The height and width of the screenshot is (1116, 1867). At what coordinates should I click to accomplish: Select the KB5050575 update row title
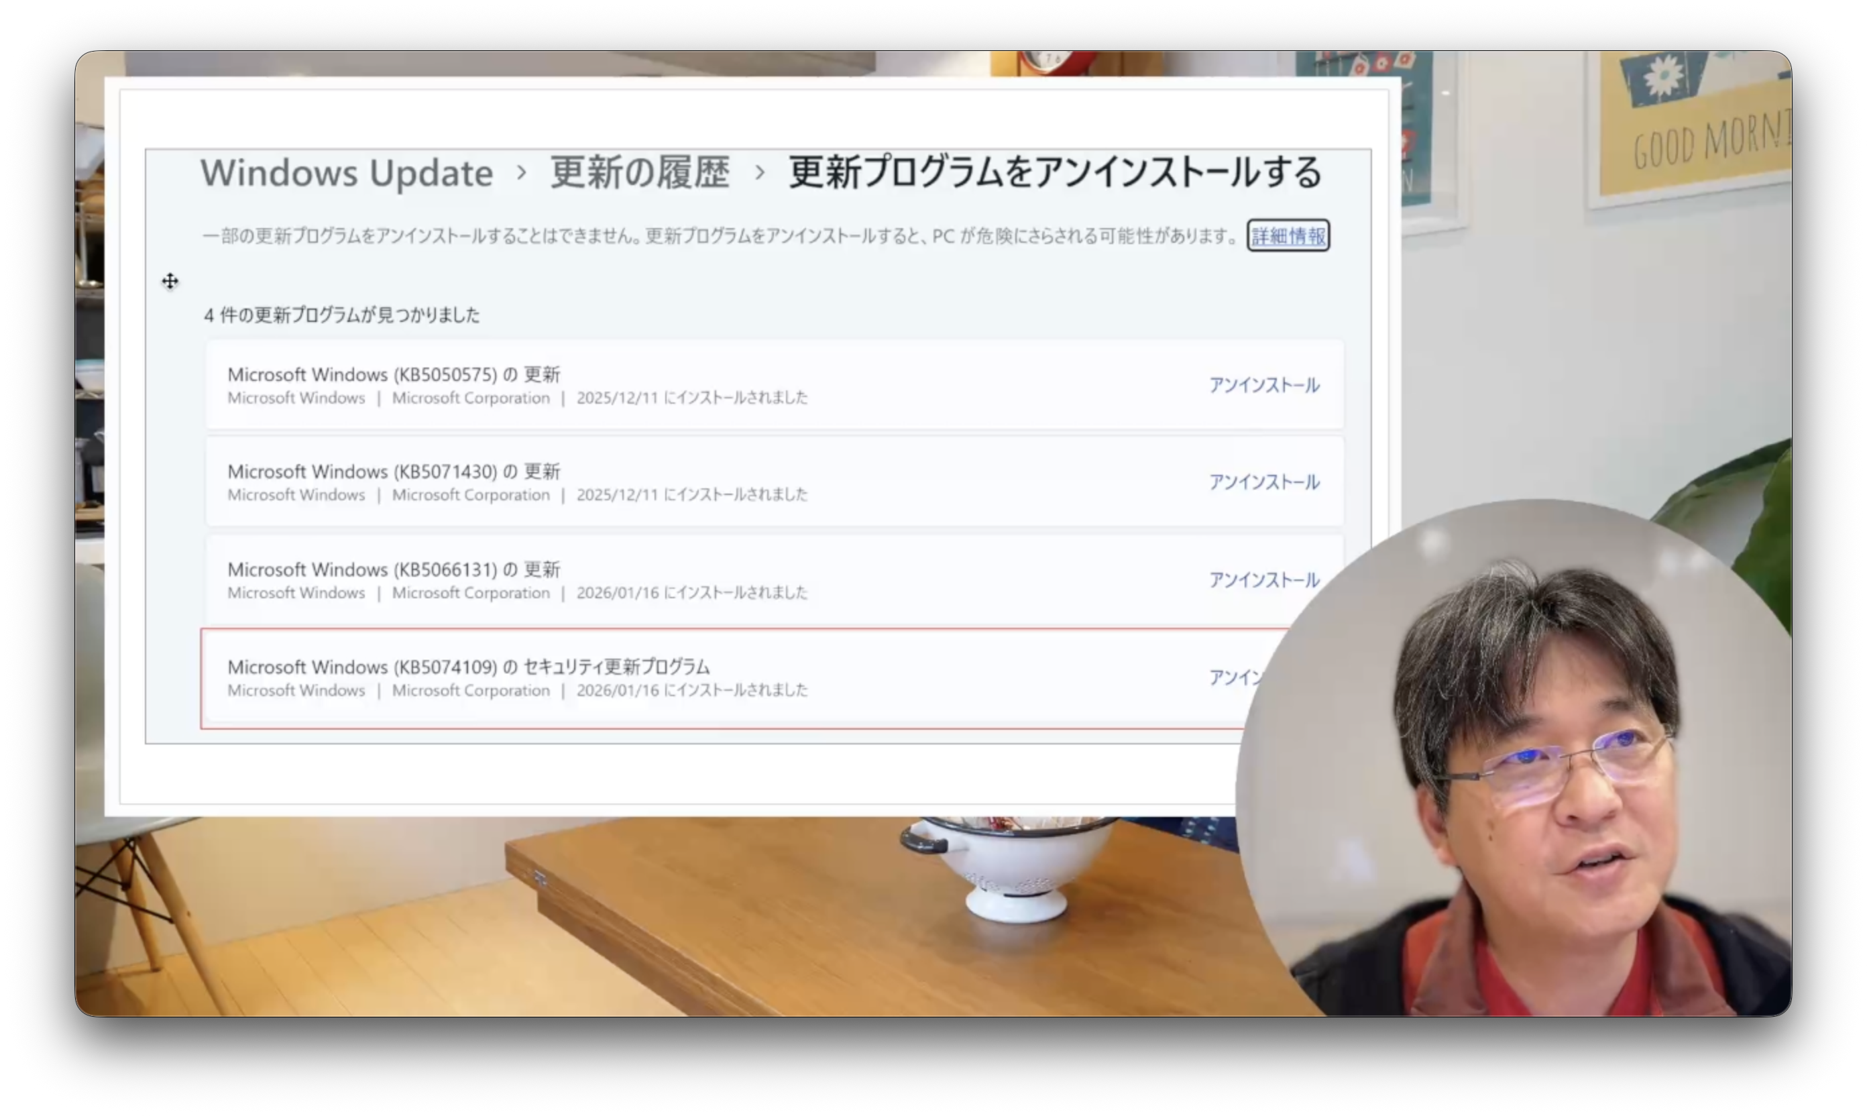393,374
